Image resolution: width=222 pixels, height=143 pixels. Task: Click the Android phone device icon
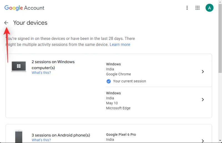pyautogui.click(x=19, y=136)
